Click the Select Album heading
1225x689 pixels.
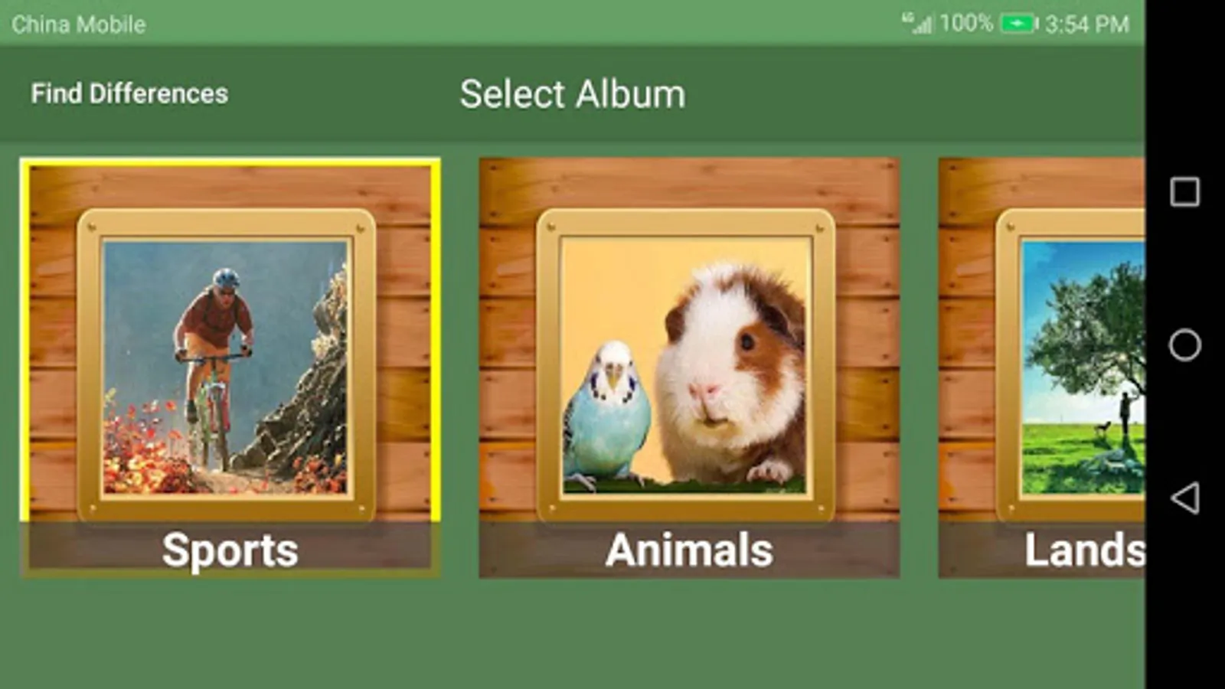click(573, 94)
